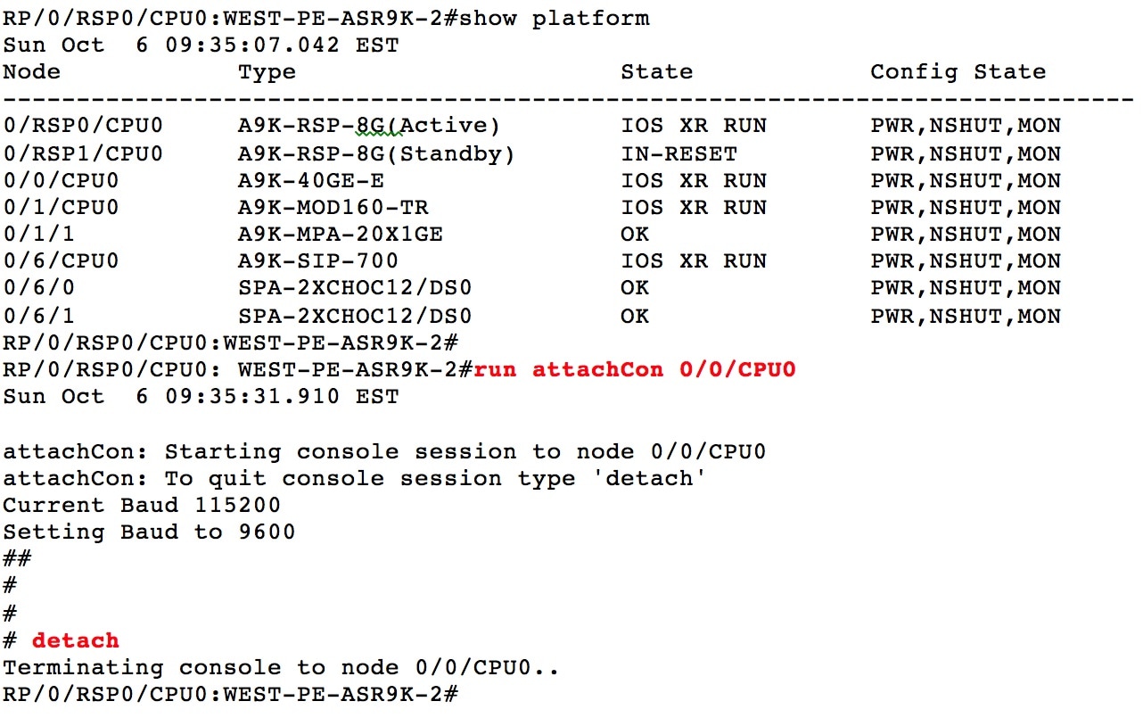Click the A9K-RSP-8G(Active) type text
The image size is (1143, 726).
[369, 127]
